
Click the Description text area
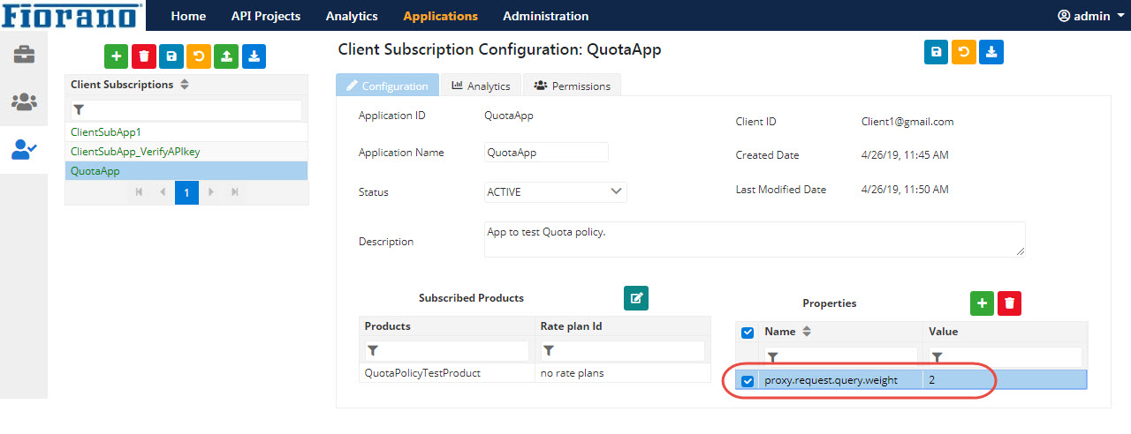755,239
